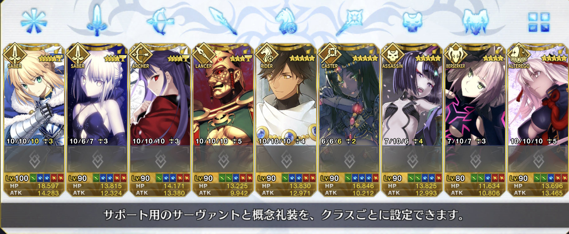569x234 pixels.
Task: Select the Berserker class beast icon
Action: pyautogui.click(x=475, y=21)
